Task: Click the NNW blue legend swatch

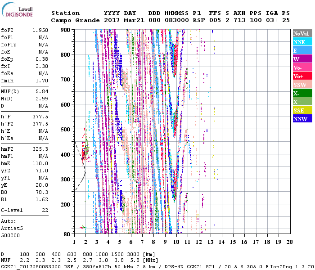Action: (x=302, y=119)
